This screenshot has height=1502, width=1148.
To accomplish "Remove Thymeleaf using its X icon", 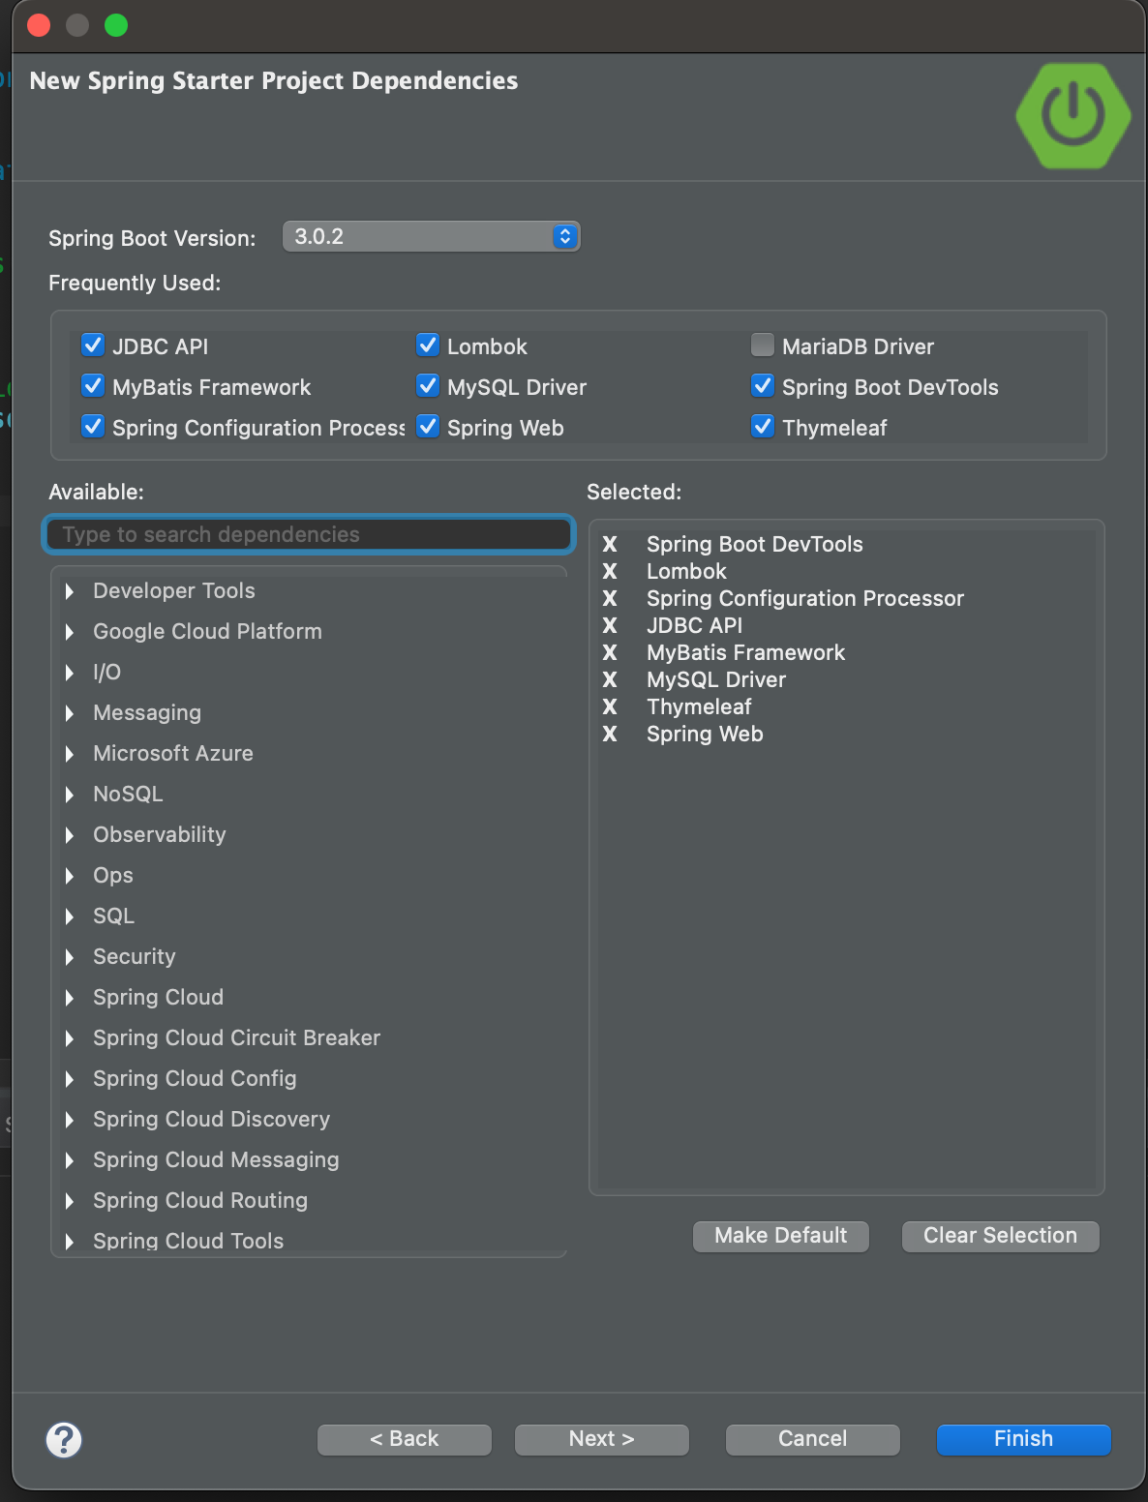I will [610, 707].
